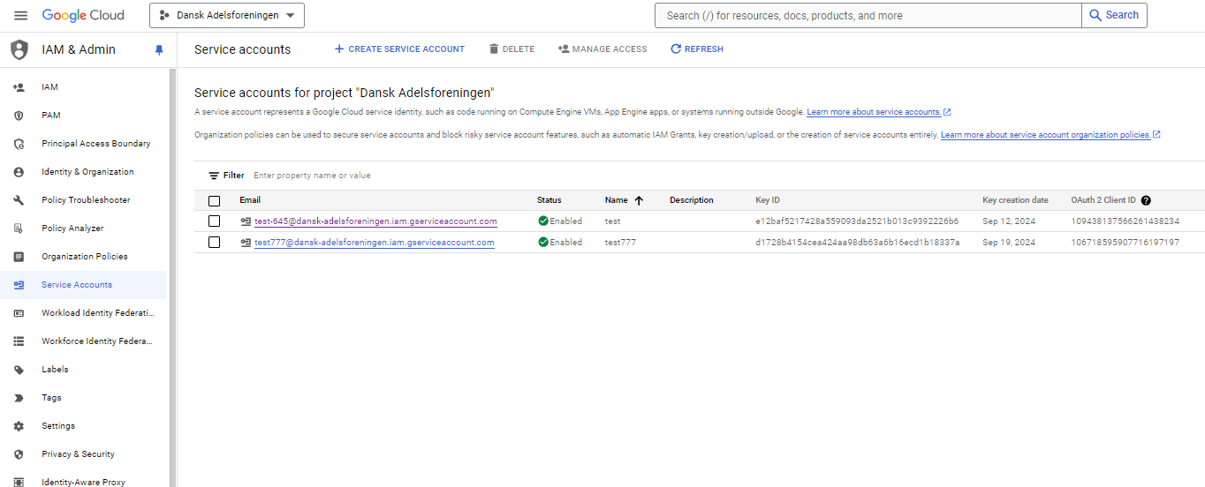Click the Labels tag icon
1205x487 pixels.
(x=19, y=370)
